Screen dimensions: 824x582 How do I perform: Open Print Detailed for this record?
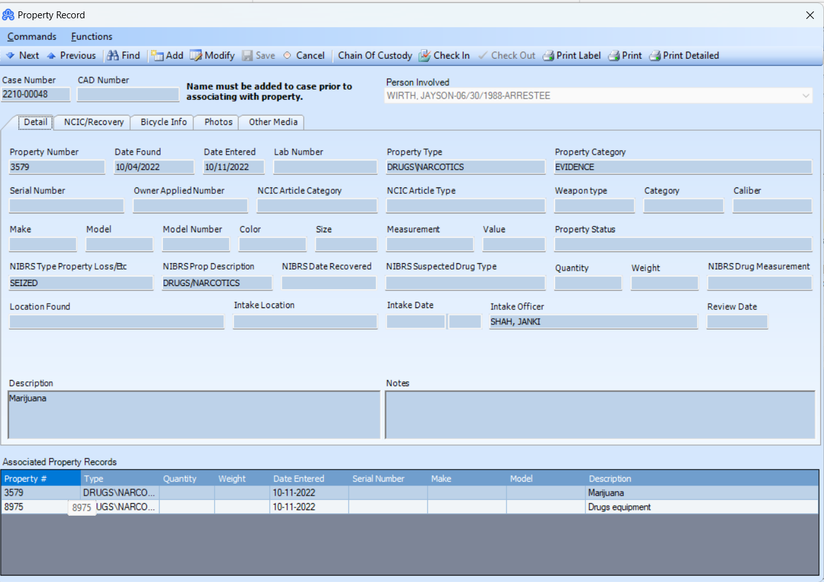(x=684, y=56)
